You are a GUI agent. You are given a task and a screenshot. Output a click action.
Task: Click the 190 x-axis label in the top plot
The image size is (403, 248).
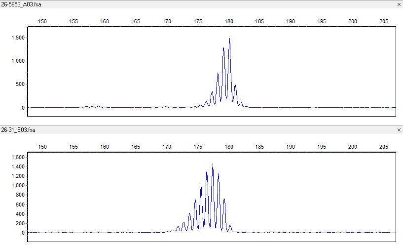291,21
